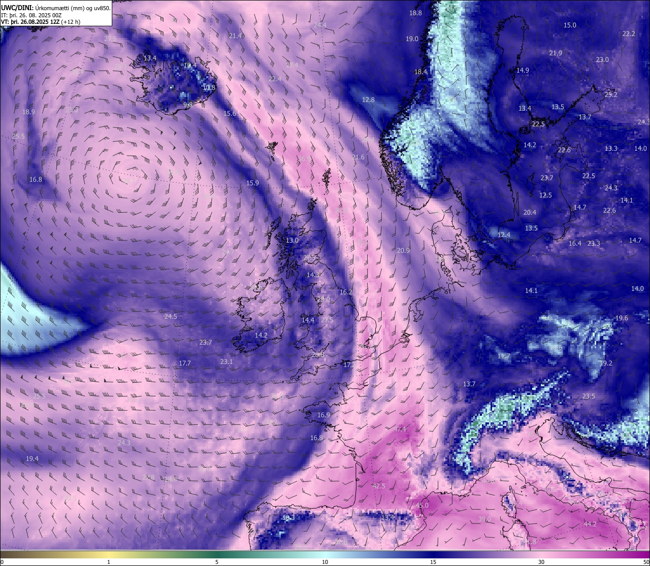Viewport: 650px width, 566px height.
Task: Click the '5' tick on the color scale
Action: (x=217, y=562)
